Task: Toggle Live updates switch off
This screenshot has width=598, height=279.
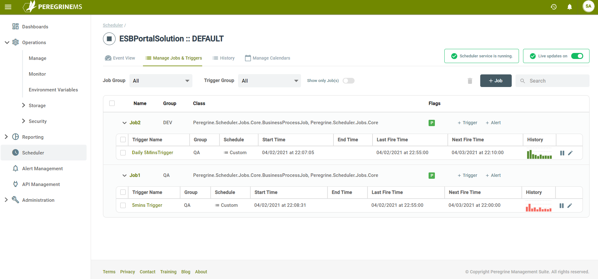Action: pos(577,56)
